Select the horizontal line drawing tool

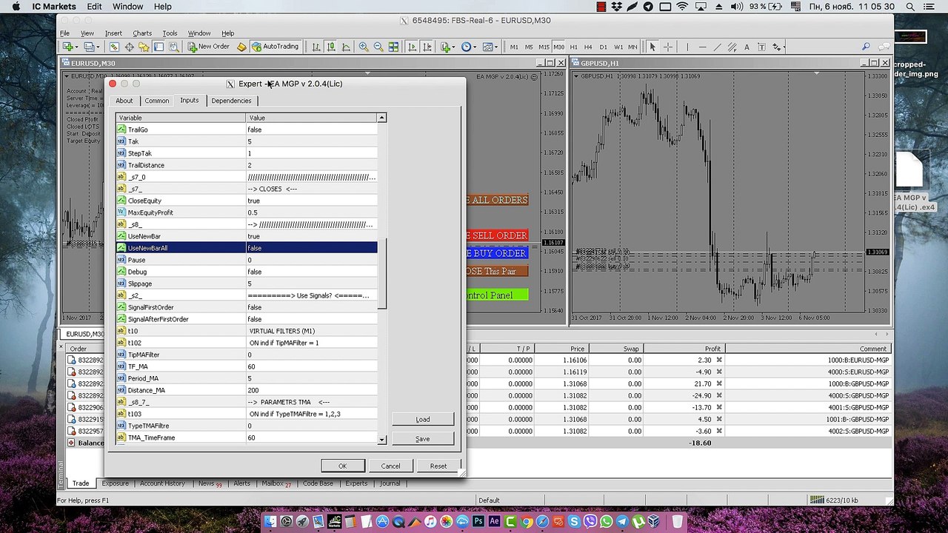pos(702,47)
